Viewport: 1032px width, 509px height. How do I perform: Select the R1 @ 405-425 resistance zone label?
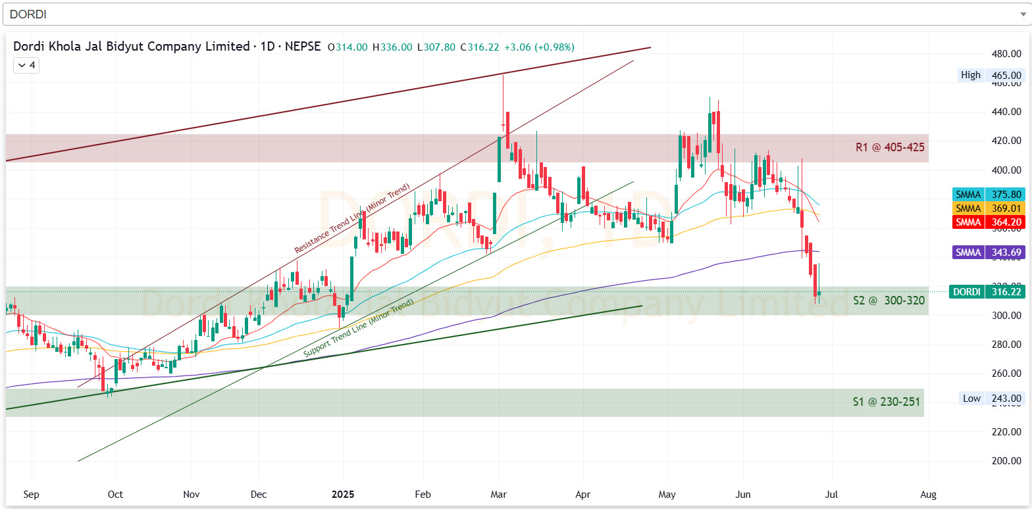point(890,147)
